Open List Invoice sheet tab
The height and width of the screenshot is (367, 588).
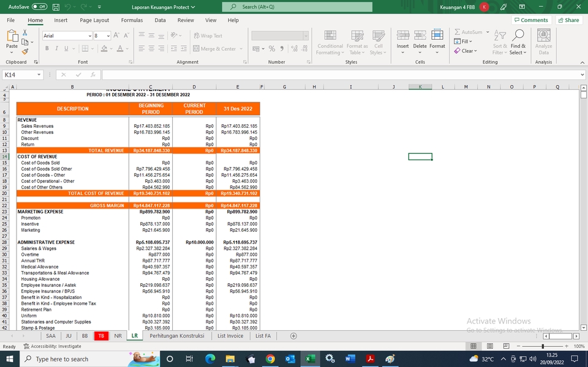(230, 336)
